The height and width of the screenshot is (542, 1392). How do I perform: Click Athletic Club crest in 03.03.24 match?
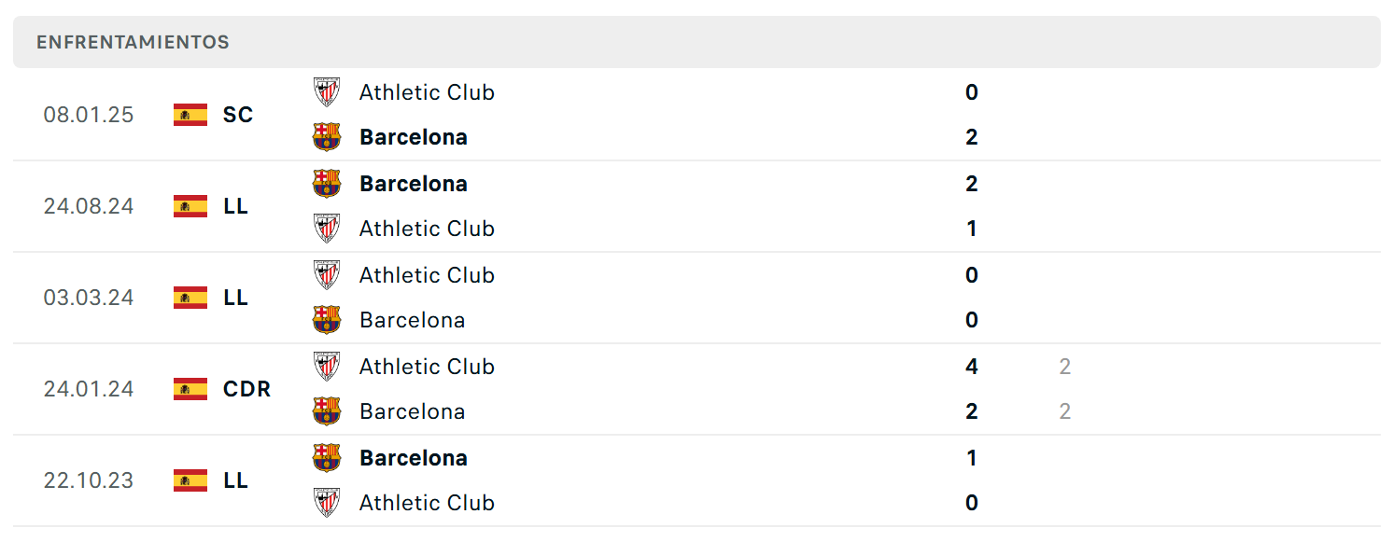[x=327, y=275]
